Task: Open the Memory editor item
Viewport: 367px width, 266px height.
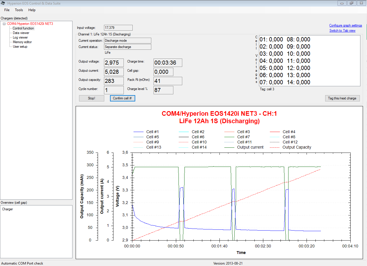Action: pos(22,42)
